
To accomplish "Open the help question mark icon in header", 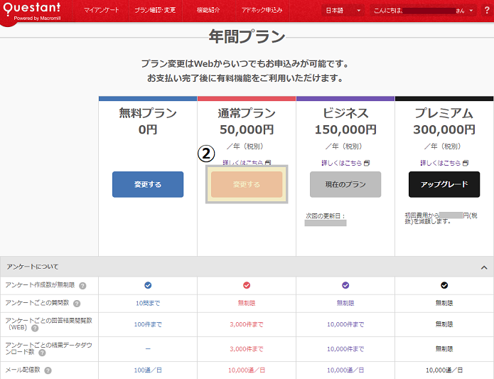I will 487,11.
